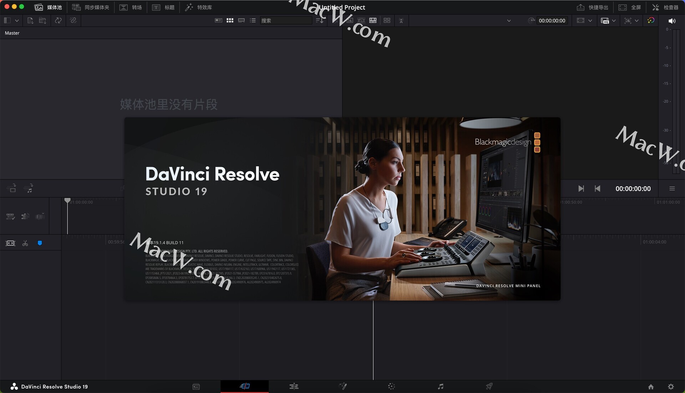This screenshot has width=685, height=393.
Task: Toggle the lock playhead timeline icon
Action: (x=25, y=216)
